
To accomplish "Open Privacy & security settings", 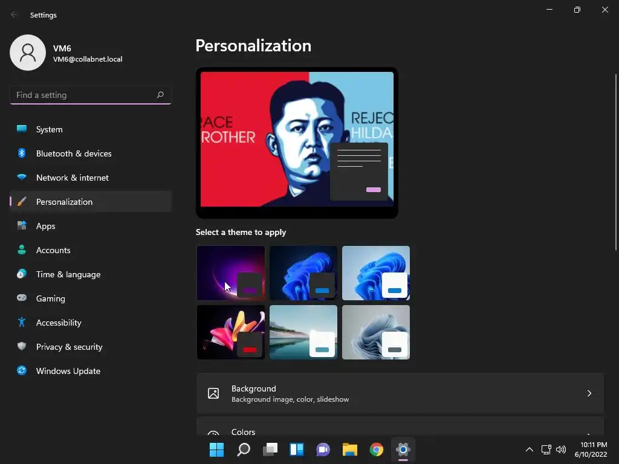I will pyautogui.click(x=91, y=346).
